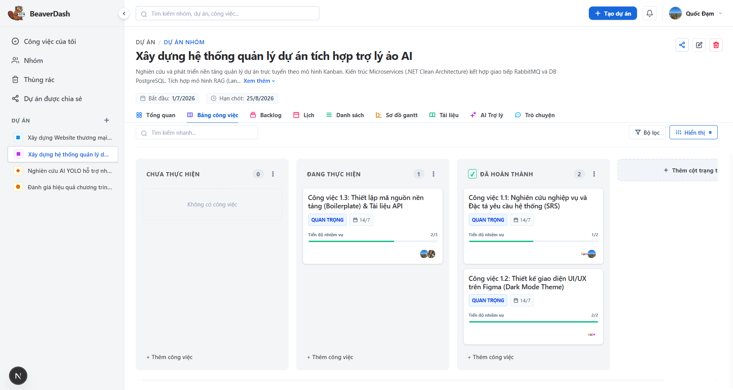This screenshot has height=390, width=733.
Task: Click the Bắt đầu 1/7/2026 badge
Action: click(167, 98)
